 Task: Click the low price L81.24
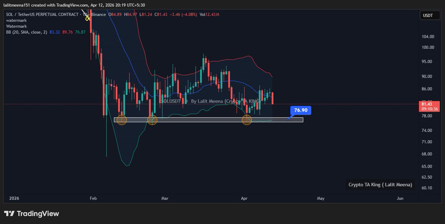point(146,14)
